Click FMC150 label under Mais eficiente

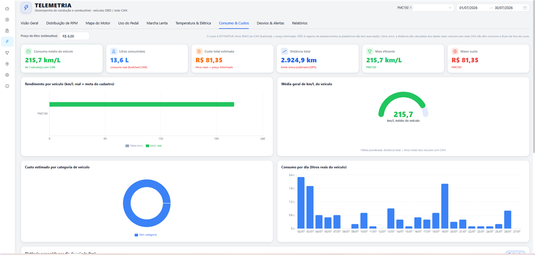(371, 68)
